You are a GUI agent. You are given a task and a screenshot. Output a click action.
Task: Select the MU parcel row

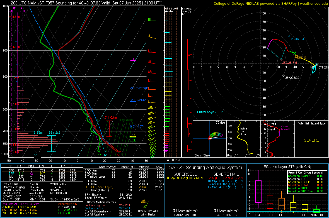[42, 180]
